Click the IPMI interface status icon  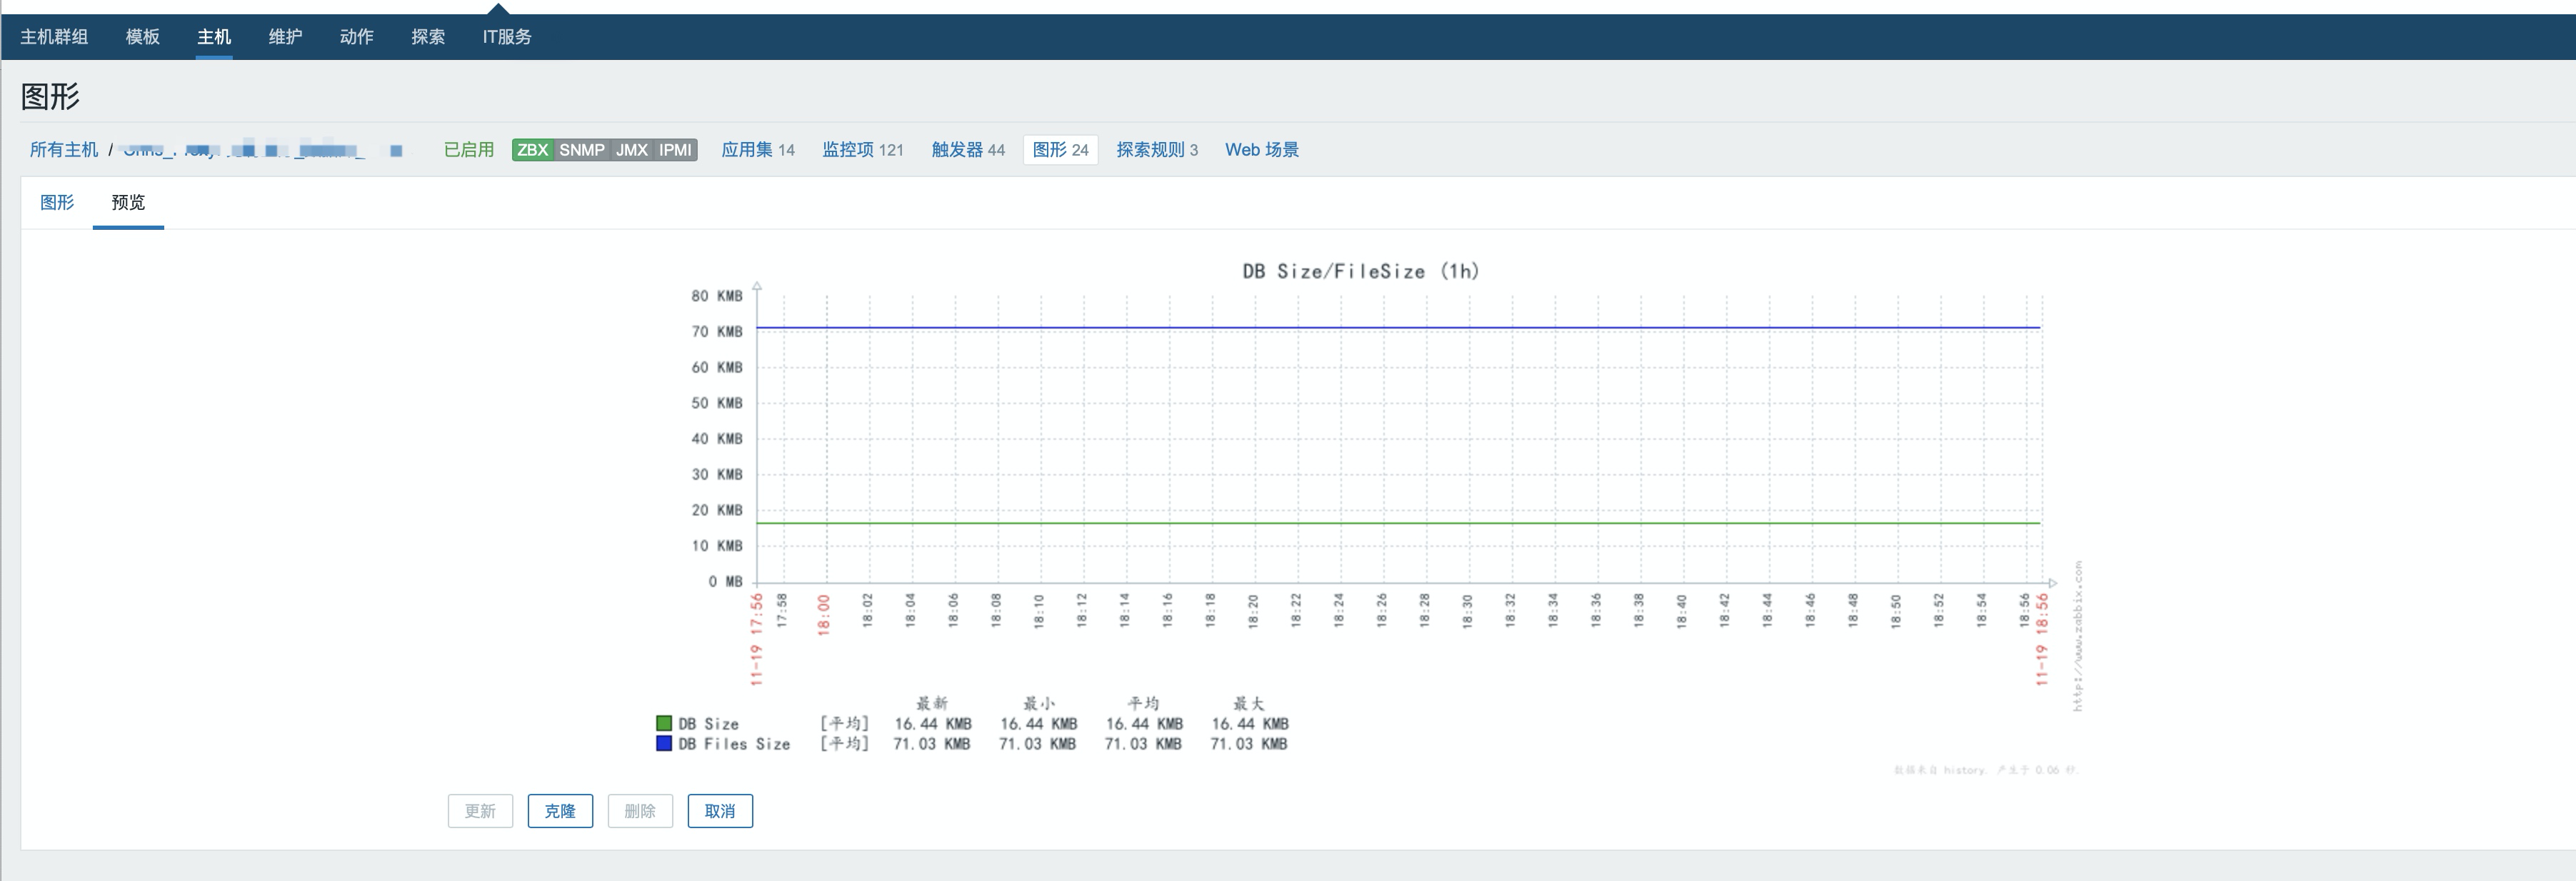point(674,150)
